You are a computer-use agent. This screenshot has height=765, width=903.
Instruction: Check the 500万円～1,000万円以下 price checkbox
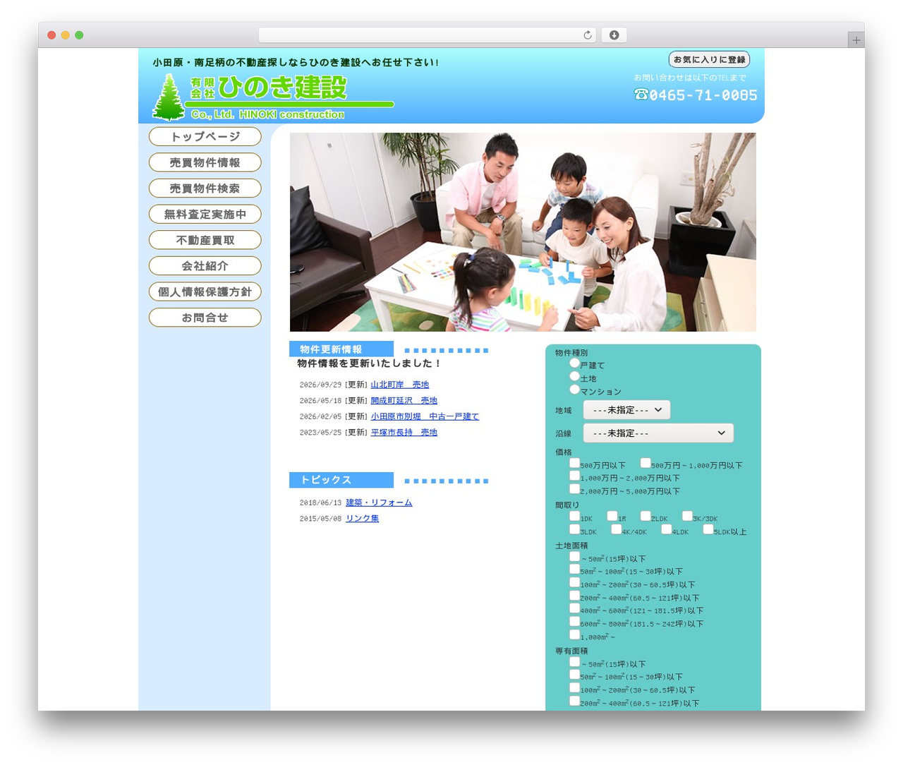tap(646, 463)
